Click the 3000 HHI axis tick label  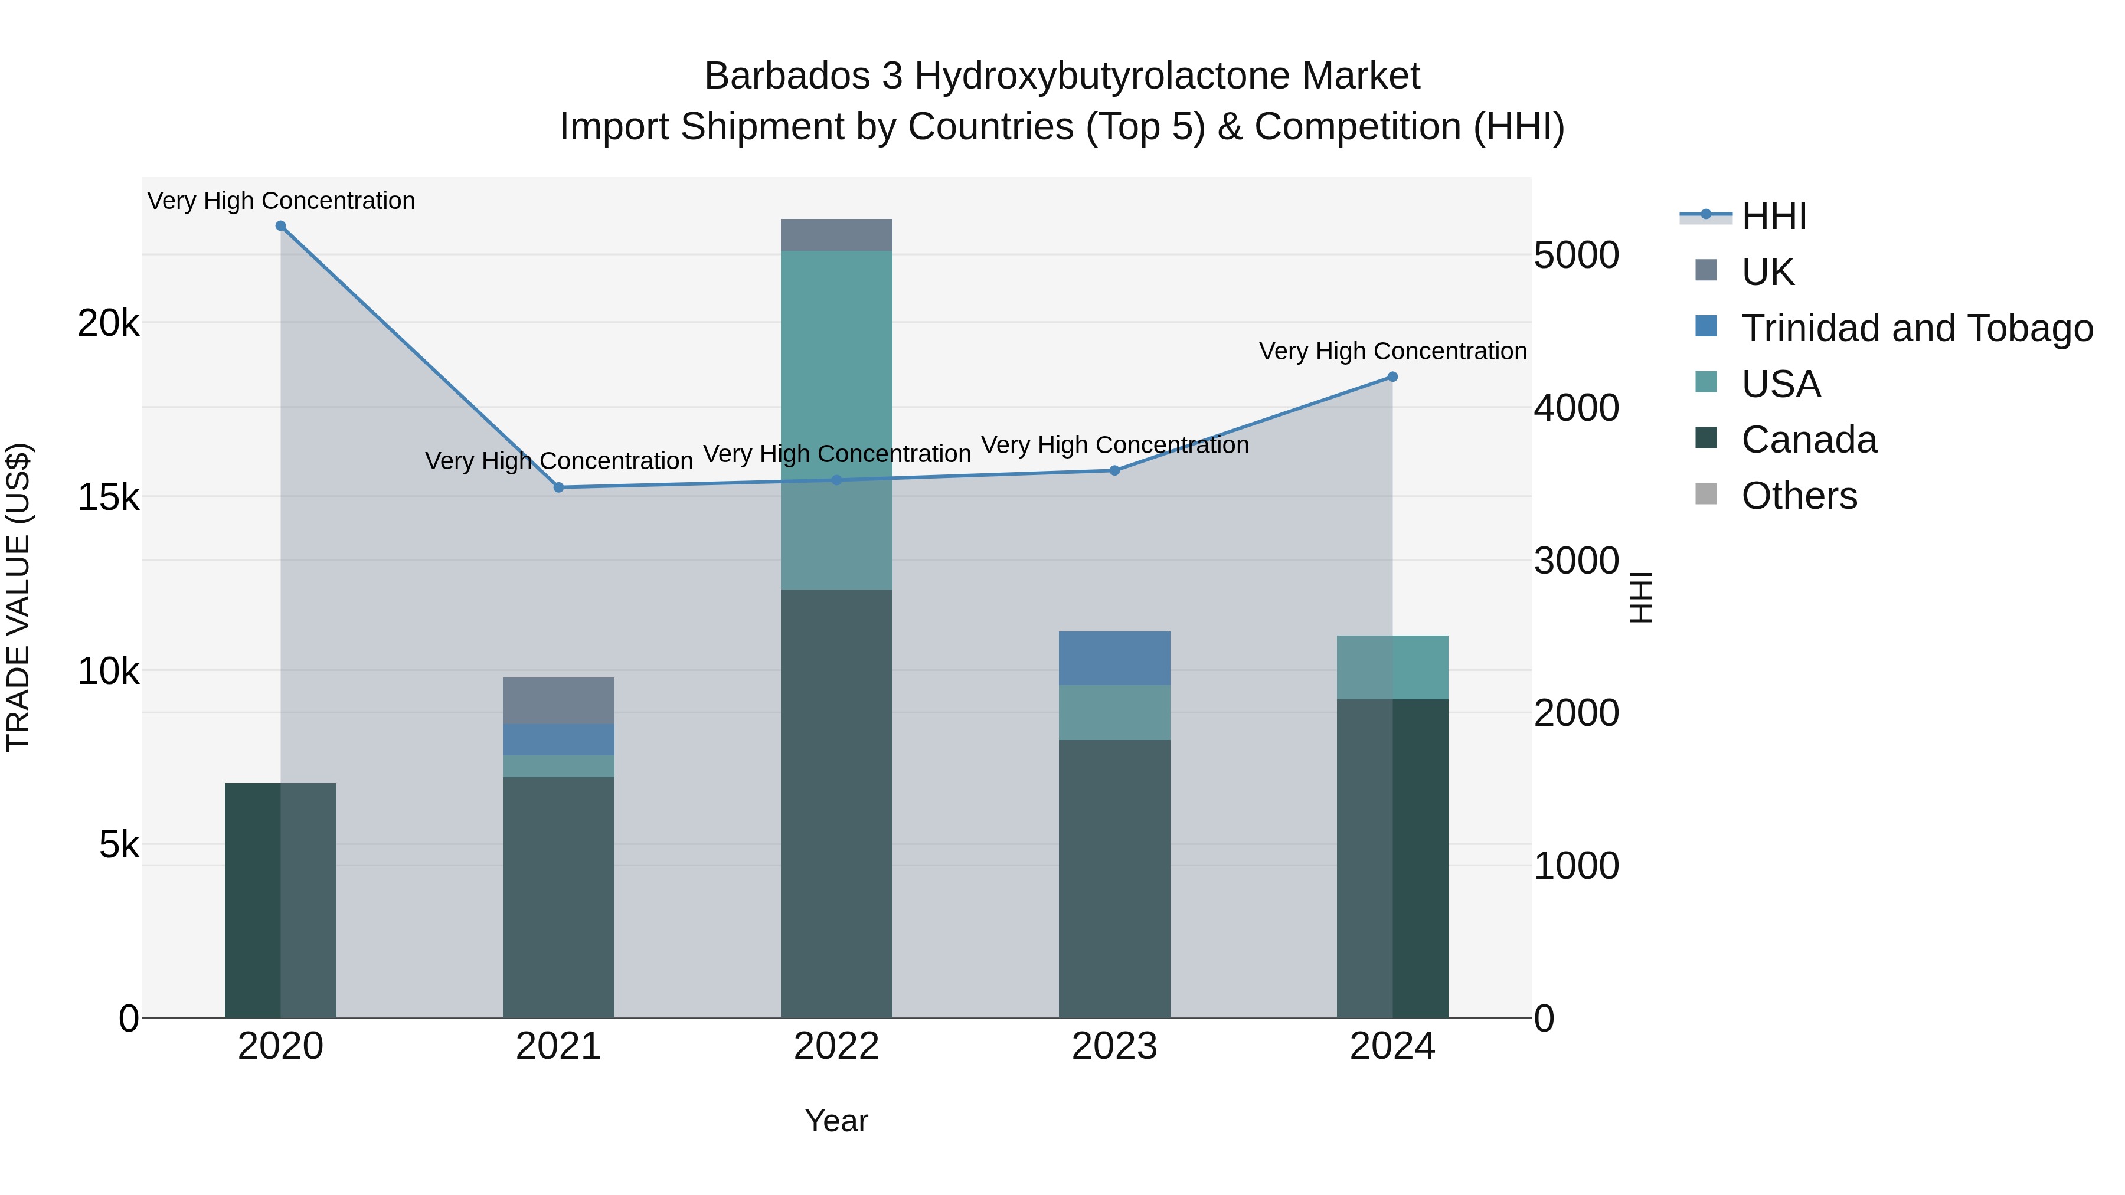1577,561
